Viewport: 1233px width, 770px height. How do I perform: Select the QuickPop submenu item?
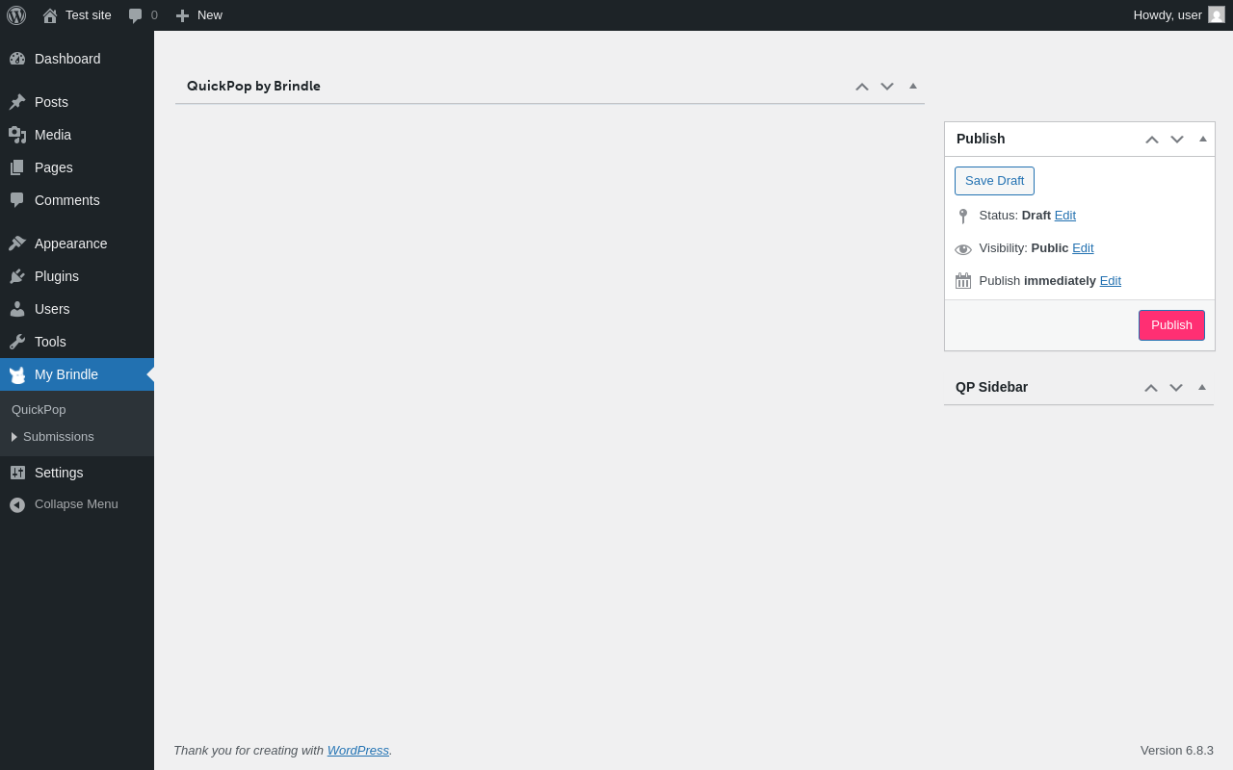39,409
